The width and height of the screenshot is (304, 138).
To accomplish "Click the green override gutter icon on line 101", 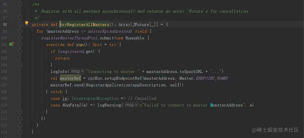I will 11,45.
